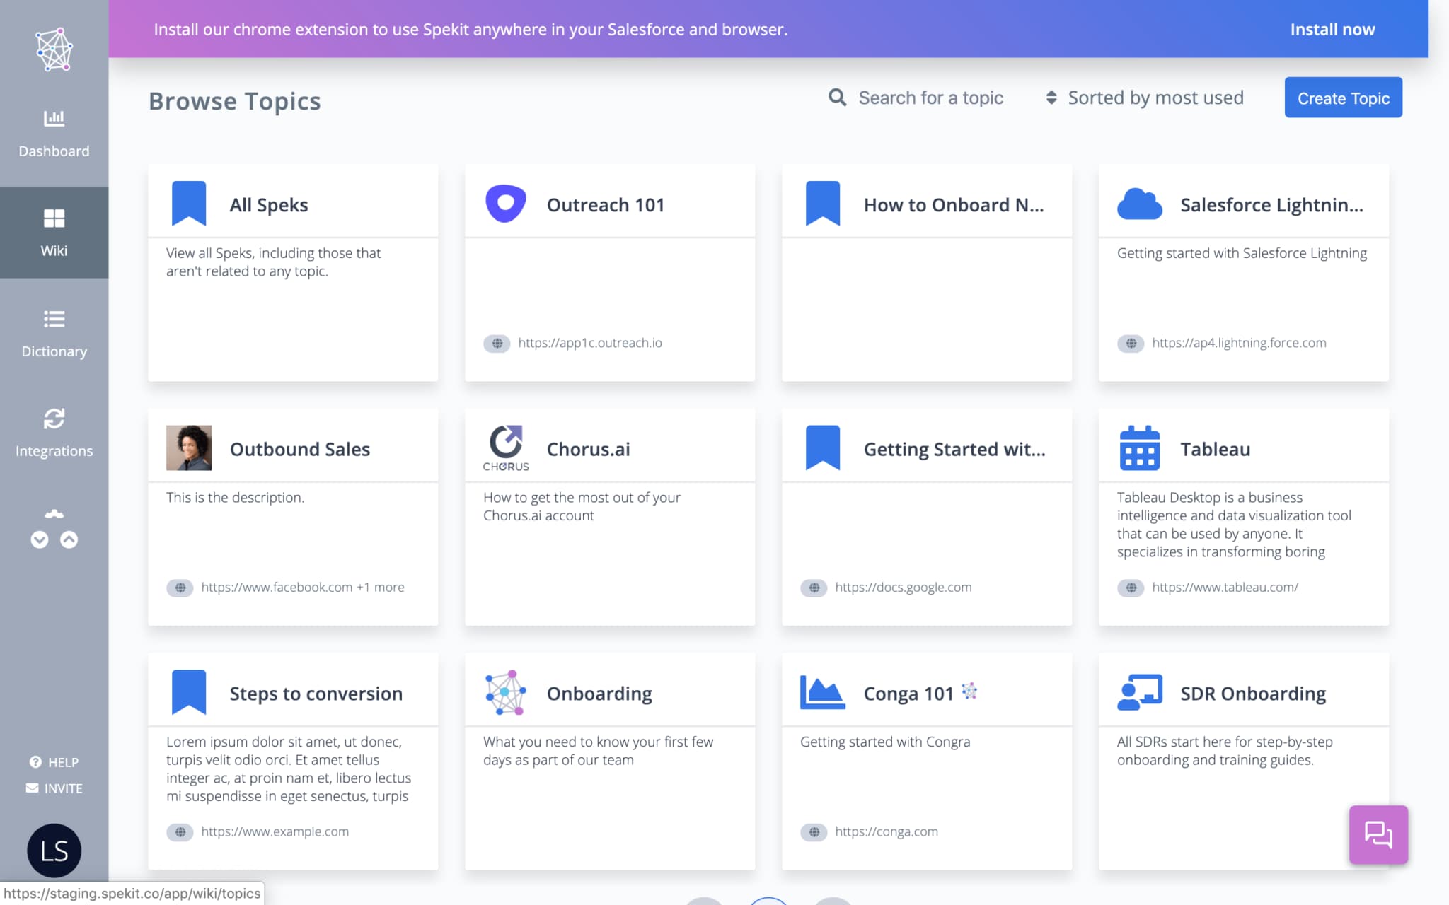Click the down chevron circle in sidebar

[x=40, y=540]
